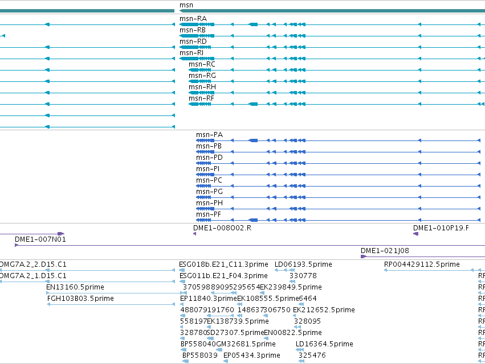Select the msn-RC transcript label
This screenshot has height=364, width=485.
(x=202, y=64)
